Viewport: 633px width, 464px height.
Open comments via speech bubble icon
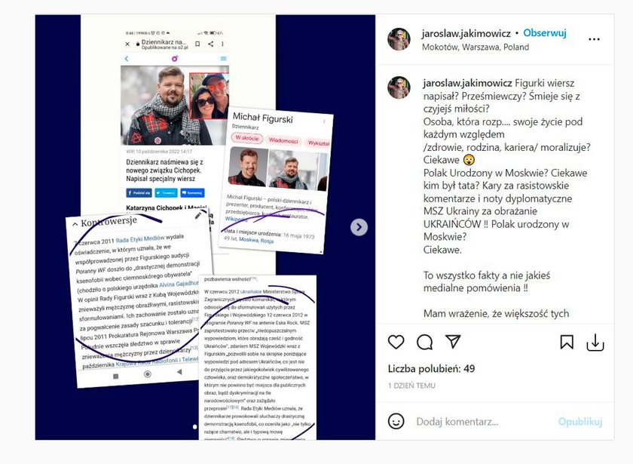[425, 342]
